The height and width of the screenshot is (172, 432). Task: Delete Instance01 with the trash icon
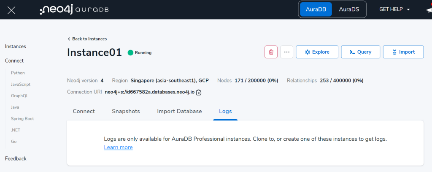[x=271, y=52]
